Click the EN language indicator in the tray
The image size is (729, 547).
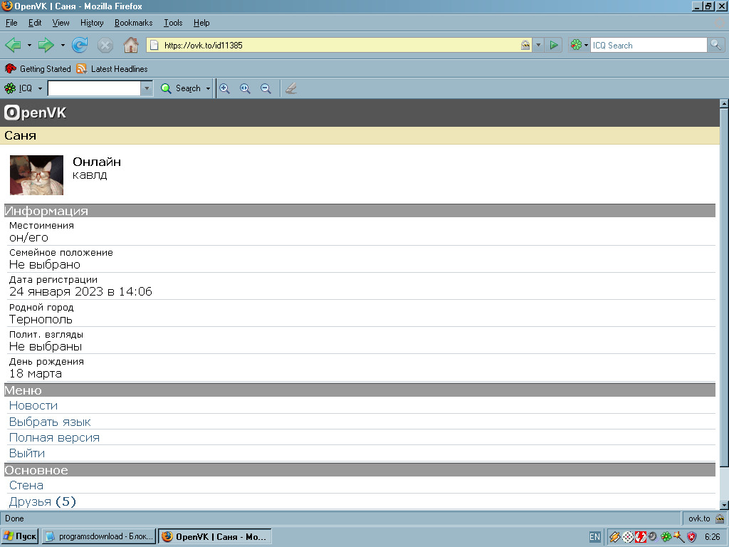pos(594,537)
